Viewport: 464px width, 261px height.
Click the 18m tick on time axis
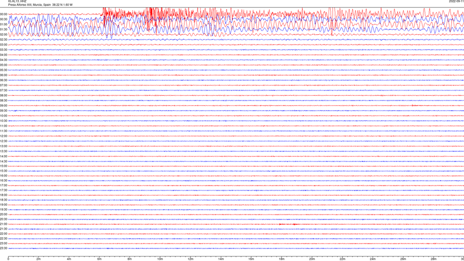coord(281,259)
